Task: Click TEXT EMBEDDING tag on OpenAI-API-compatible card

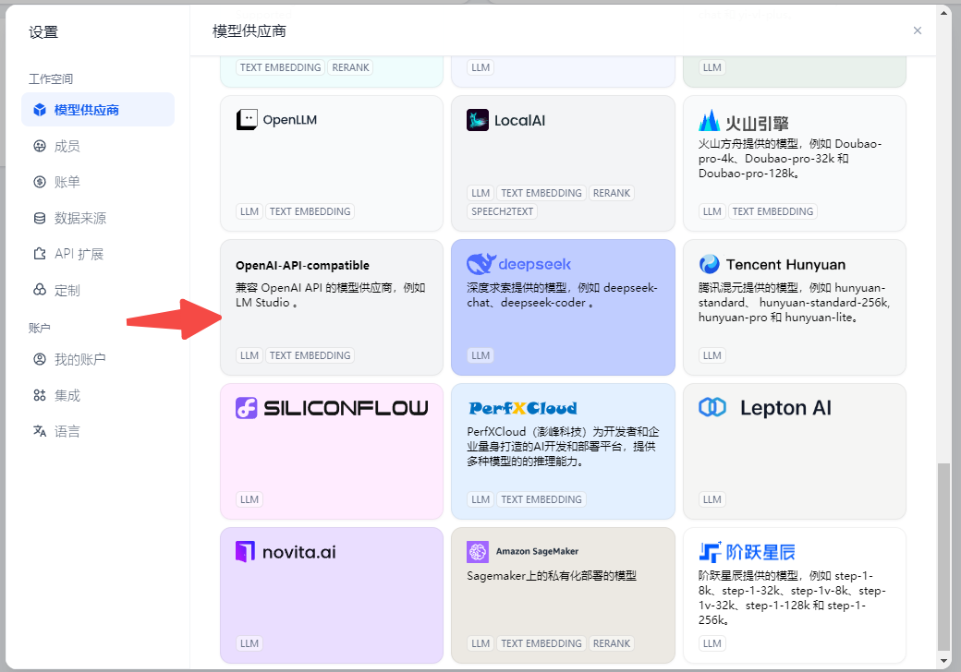Action: coord(310,355)
